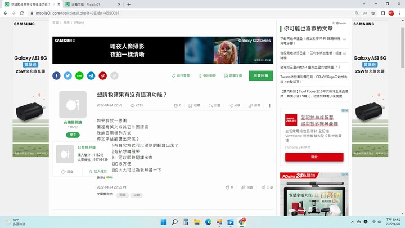Go to iPhone board in breadcrumb

[x=79, y=23]
